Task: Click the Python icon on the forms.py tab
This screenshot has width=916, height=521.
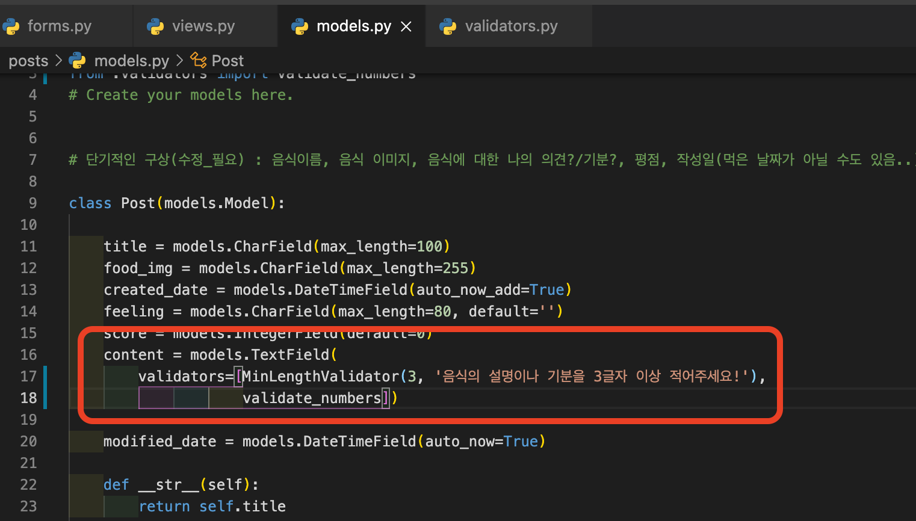Action: 11,26
